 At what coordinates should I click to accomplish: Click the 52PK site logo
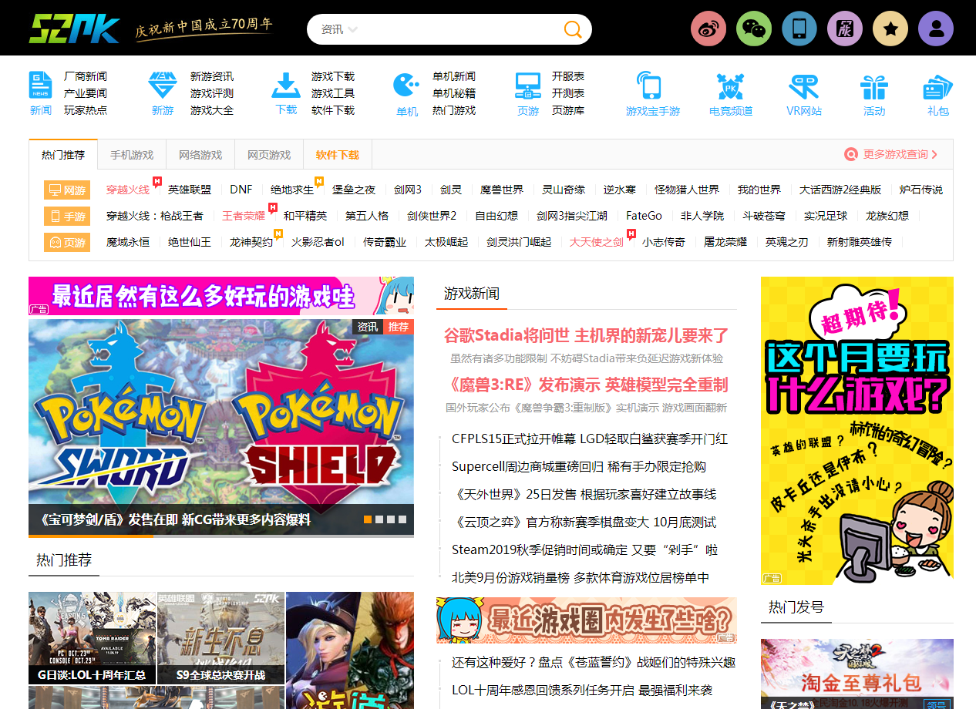pos(75,29)
